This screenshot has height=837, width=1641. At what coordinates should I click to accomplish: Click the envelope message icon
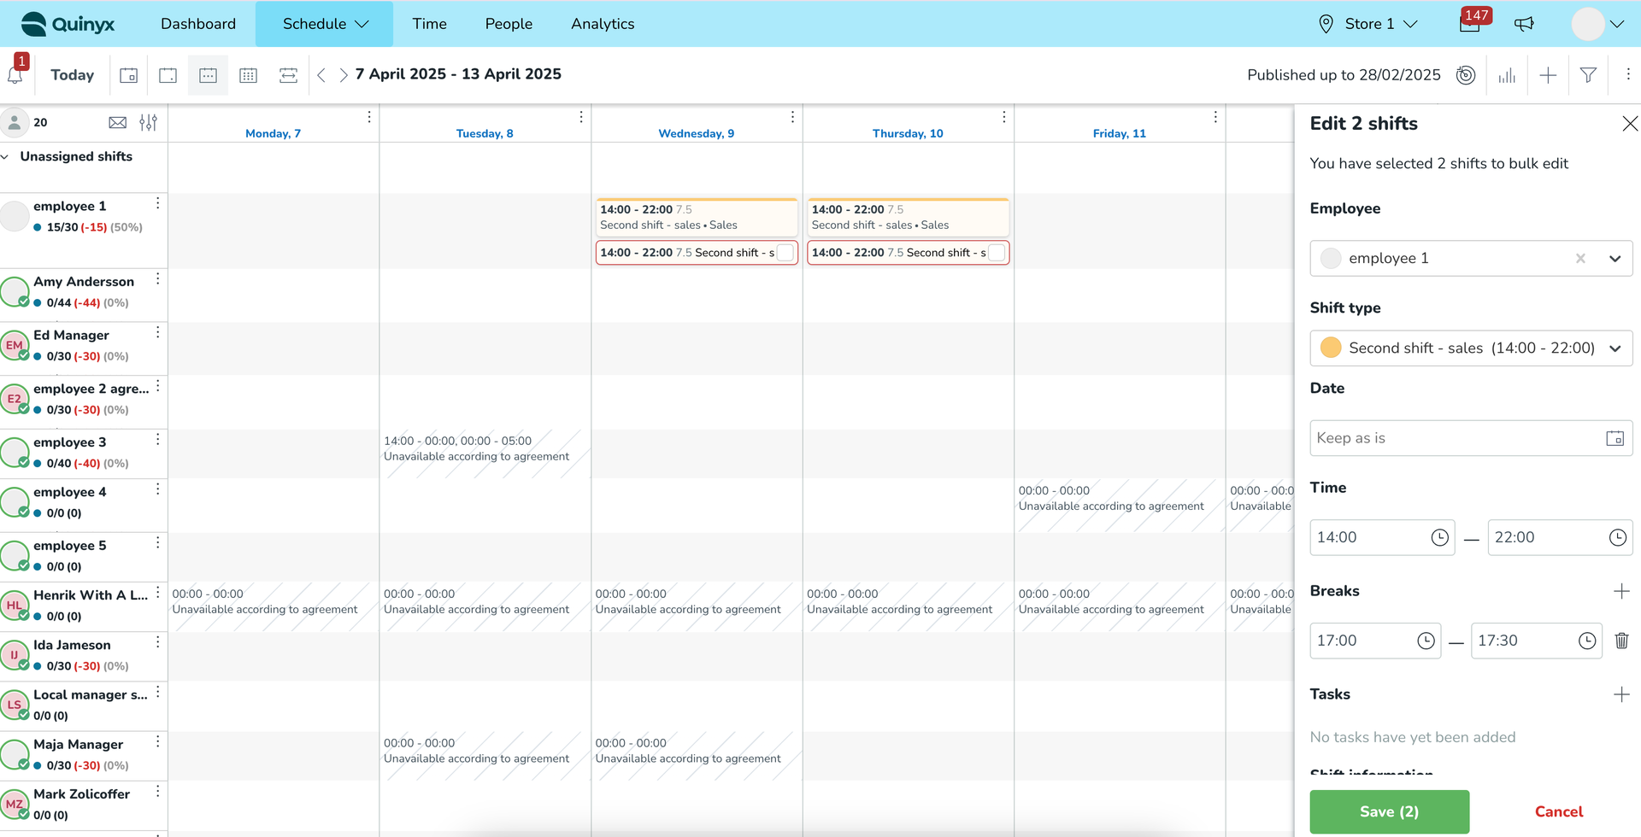point(118,123)
